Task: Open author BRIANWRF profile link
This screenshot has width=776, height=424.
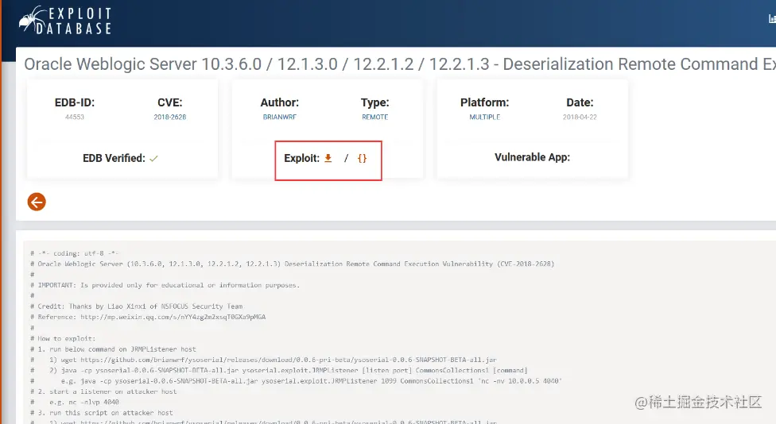Action: coord(280,118)
